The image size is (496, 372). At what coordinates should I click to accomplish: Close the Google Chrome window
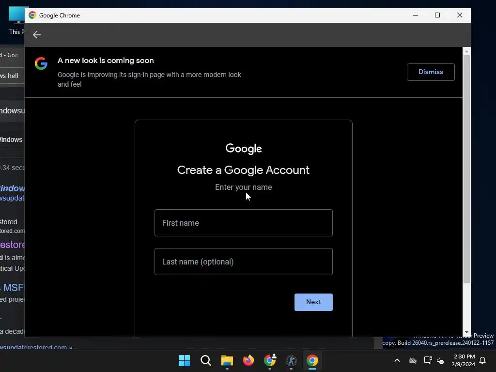click(x=459, y=15)
